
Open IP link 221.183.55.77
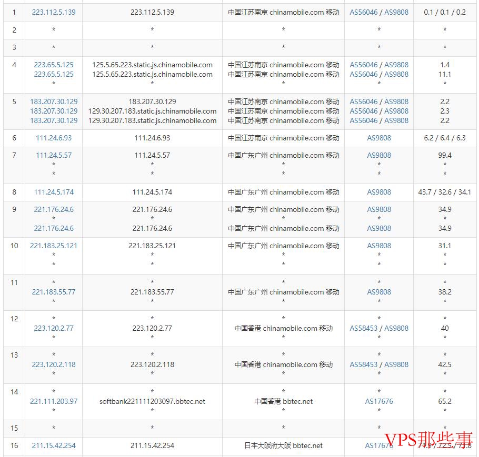54,292
